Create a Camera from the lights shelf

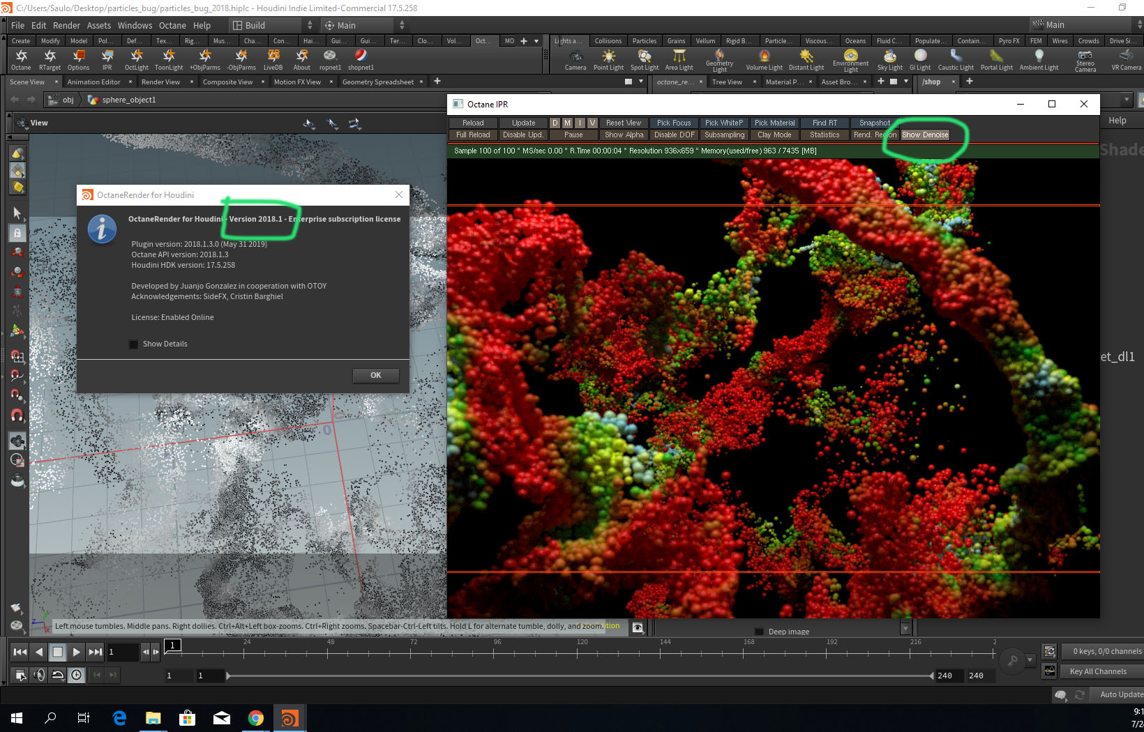coord(575,60)
